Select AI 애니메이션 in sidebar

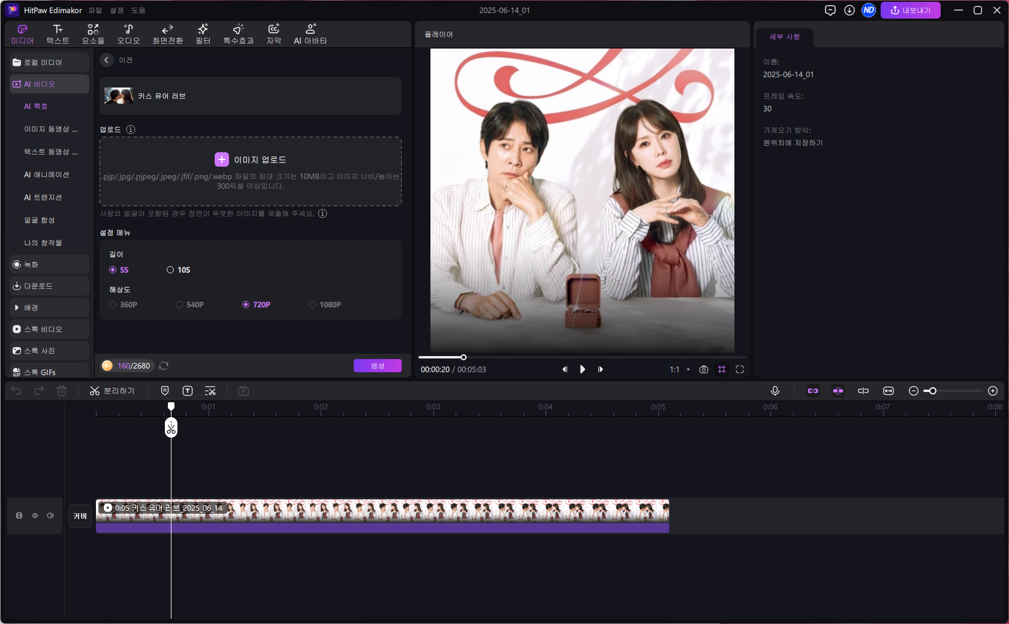[47, 174]
